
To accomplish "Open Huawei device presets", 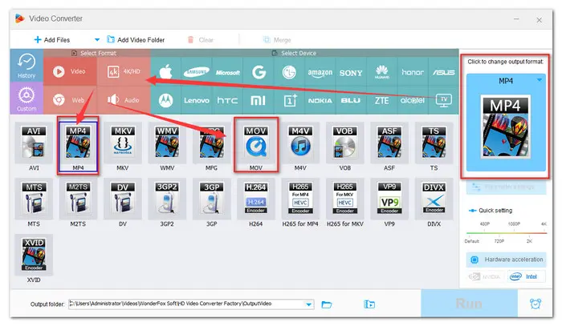I will point(381,72).
